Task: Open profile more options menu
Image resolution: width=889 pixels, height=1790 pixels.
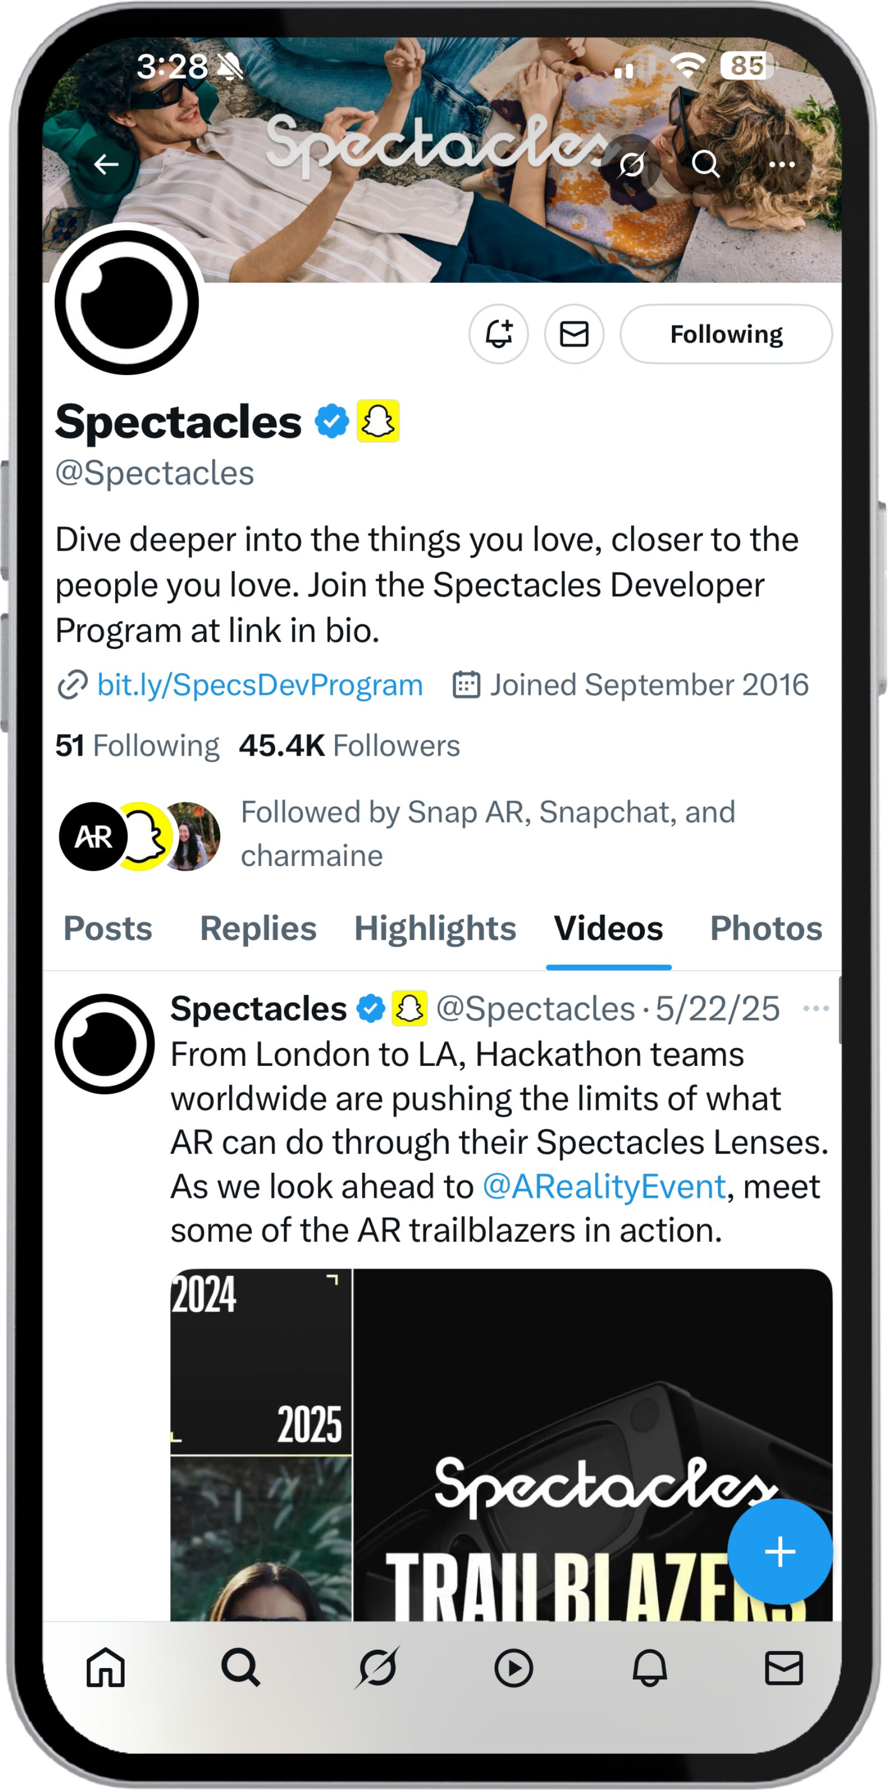Action: coord(782,165)
